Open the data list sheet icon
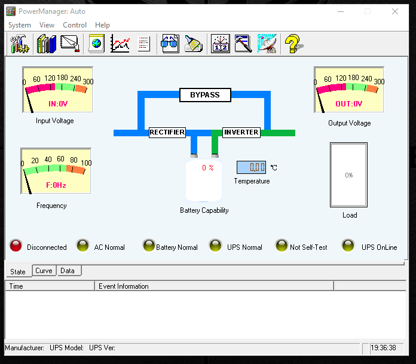The width and height of the screenshot is (416, 364). (144, 44)
